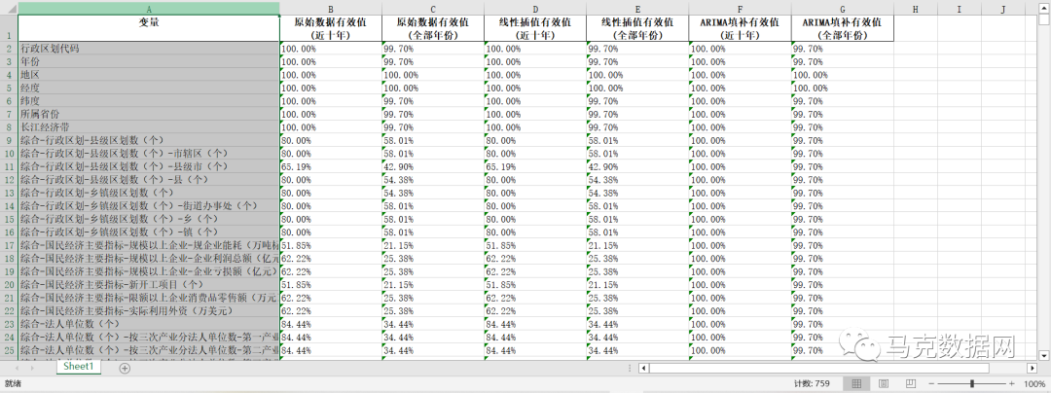Click ARIMA填补有效值(全部年份) header cell

click(x=842, y=29)
